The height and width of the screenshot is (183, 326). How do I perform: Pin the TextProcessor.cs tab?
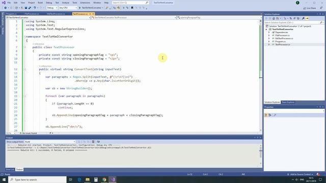tap(90, 14)
